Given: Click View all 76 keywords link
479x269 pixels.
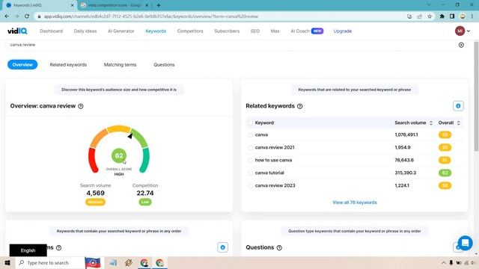Looking at the screenshot, I should 355,202.
